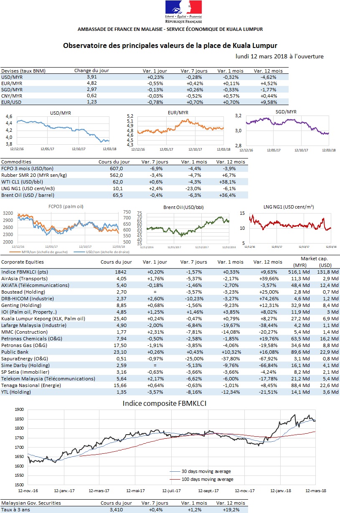Click the 'SapuraEnergy (O&G)' row label

tap(25, 359)
